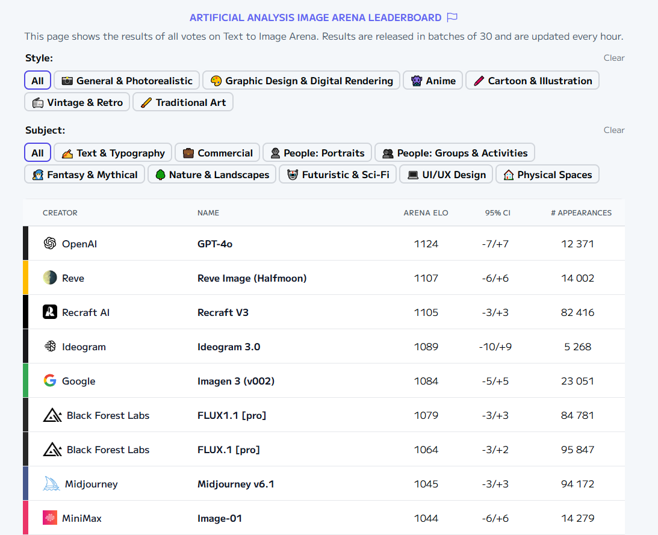Viewport: 658px width, 535px height.
Task: Filter subject by Physical Spaces
Action: point(548,175)
